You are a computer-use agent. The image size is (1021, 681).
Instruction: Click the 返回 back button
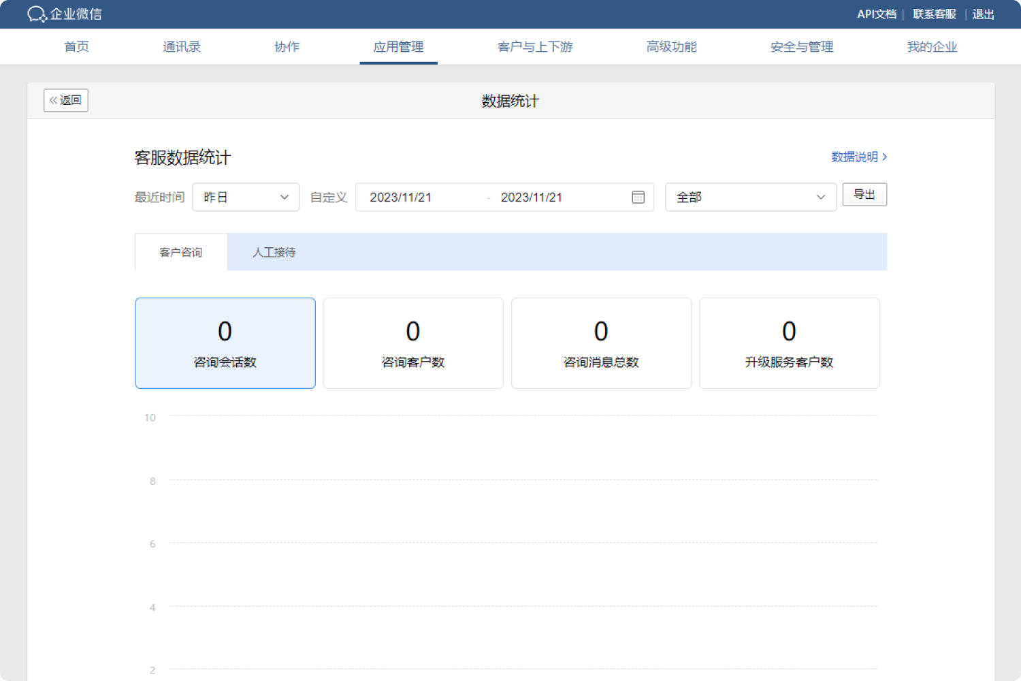pos(66,100)
